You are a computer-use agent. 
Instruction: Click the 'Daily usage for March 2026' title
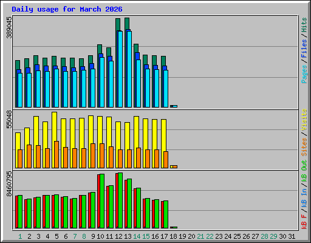tap(67, 9)
